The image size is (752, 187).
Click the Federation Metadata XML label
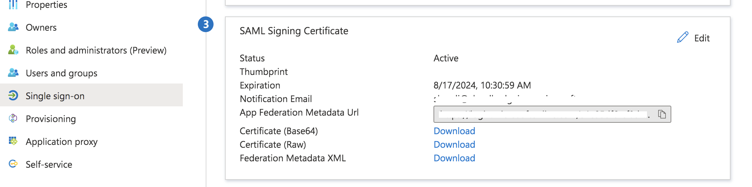(292, 158)
